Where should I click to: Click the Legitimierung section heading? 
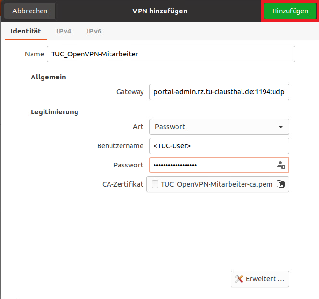coord(54,112)
